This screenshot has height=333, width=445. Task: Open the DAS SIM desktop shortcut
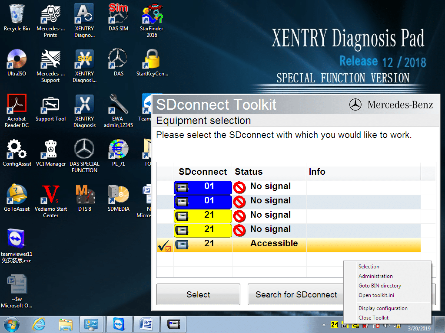(x=118, y=15)
